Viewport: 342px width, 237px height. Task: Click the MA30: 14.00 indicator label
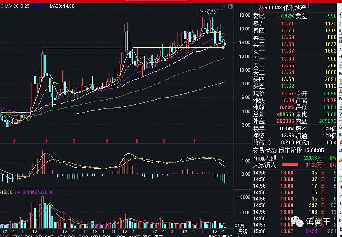click(62, 6)
